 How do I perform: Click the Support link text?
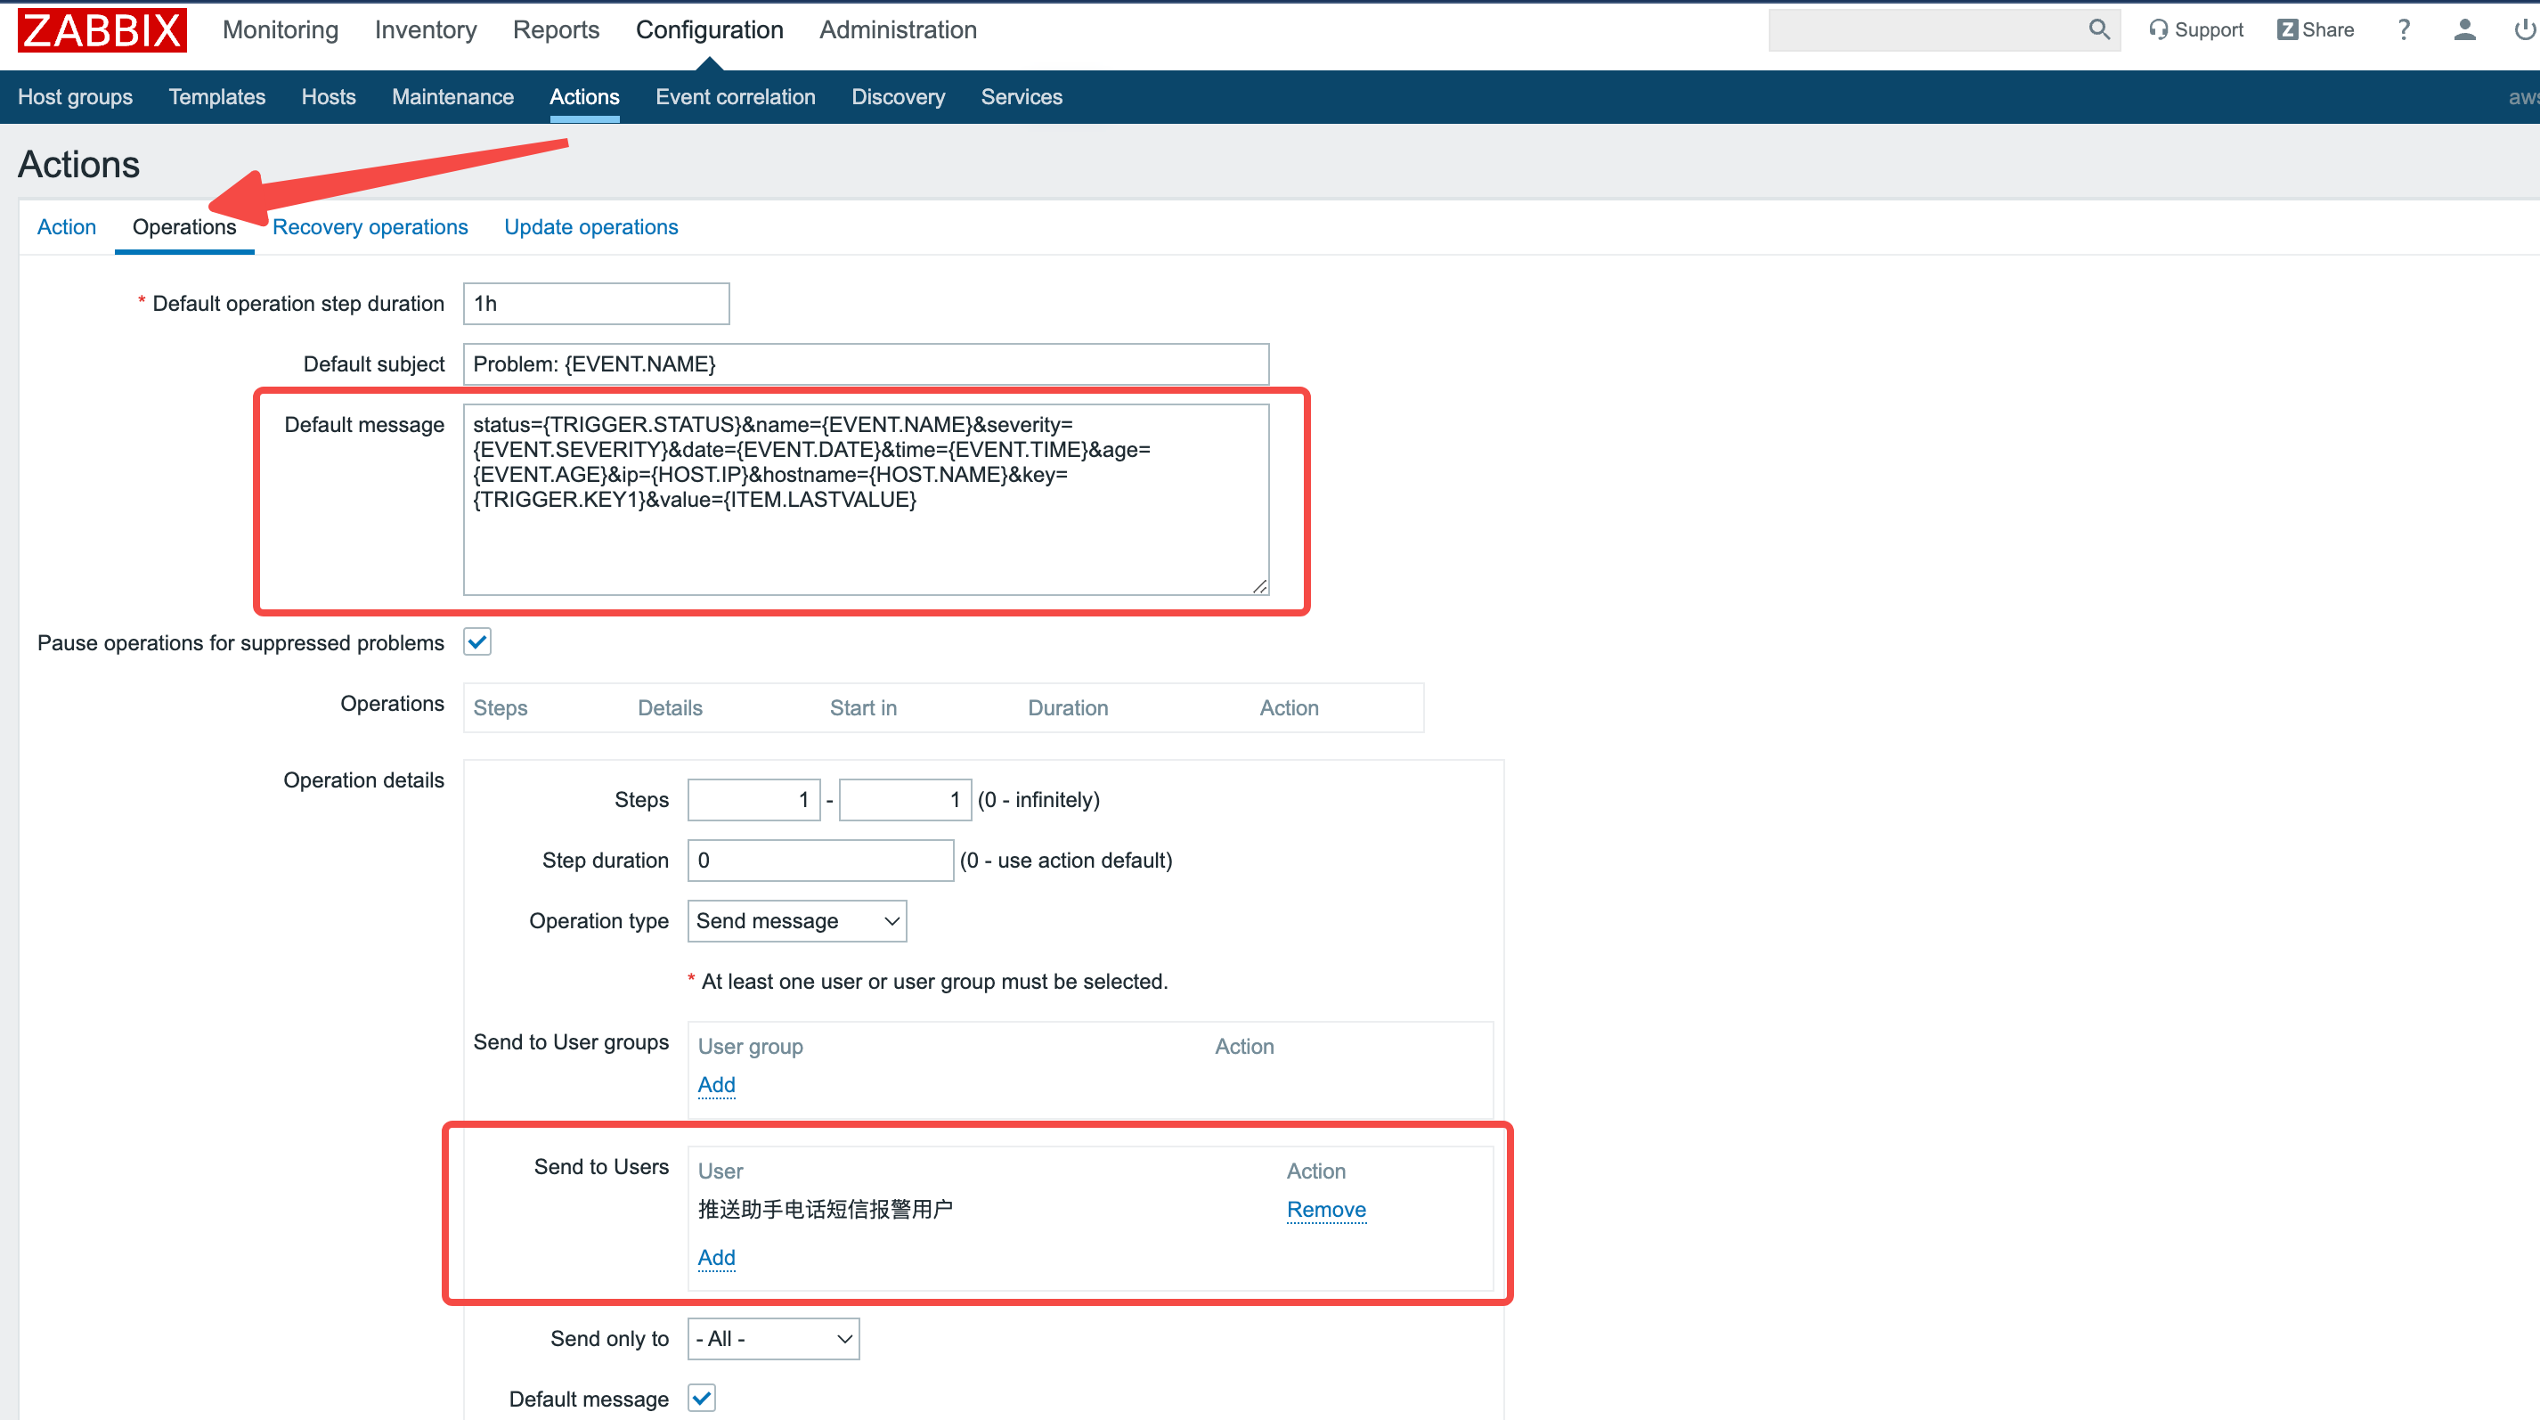(2209, 30)
